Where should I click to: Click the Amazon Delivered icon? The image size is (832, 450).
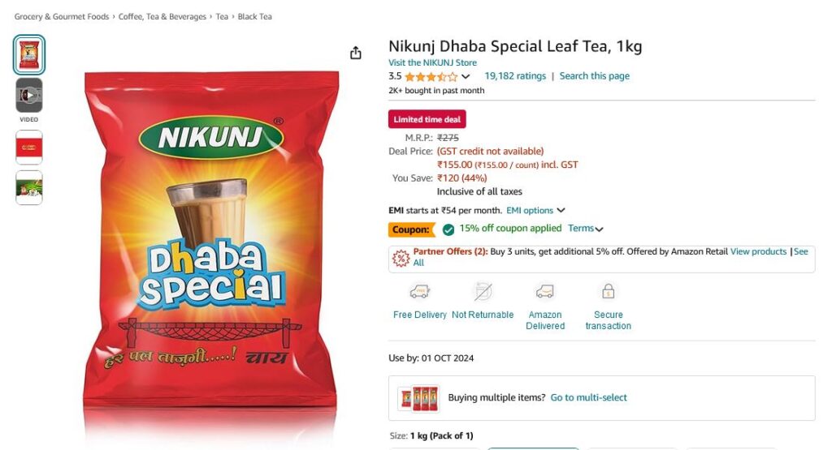coord(545,292)
